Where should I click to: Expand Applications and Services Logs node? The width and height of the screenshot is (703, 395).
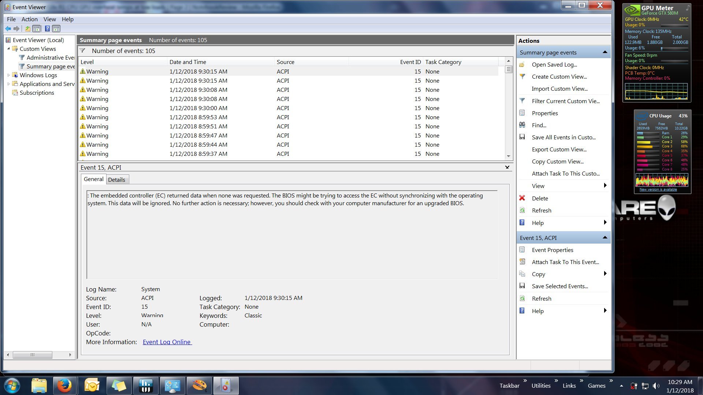pyautogui.click(x=8, y=84)
